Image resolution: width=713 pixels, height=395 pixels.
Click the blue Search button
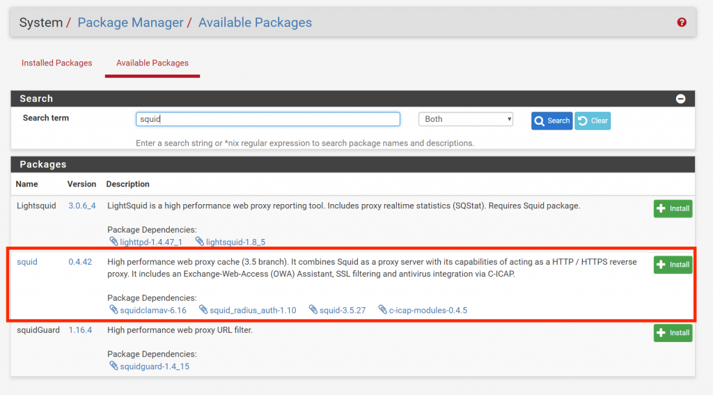(x=551, y=121)
